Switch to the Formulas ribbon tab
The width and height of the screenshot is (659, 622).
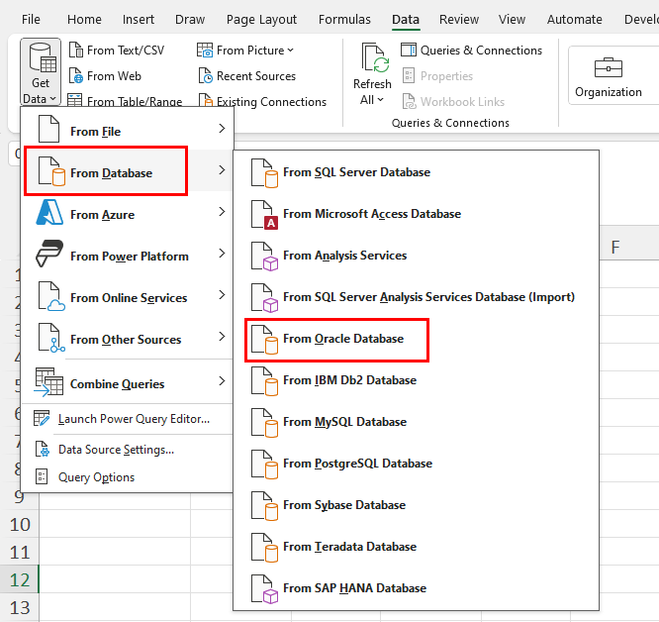point(344,20)
